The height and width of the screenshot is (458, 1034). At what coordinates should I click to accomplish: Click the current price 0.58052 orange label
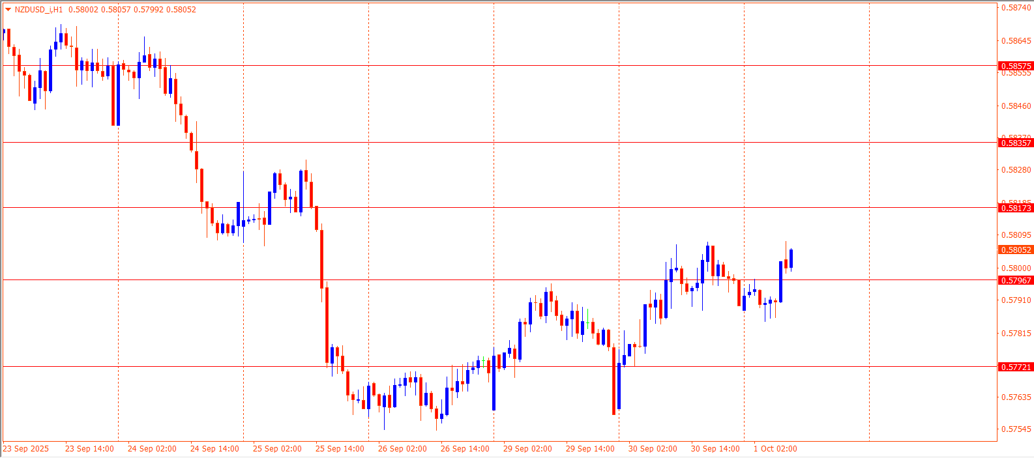tap(1016, 250)
